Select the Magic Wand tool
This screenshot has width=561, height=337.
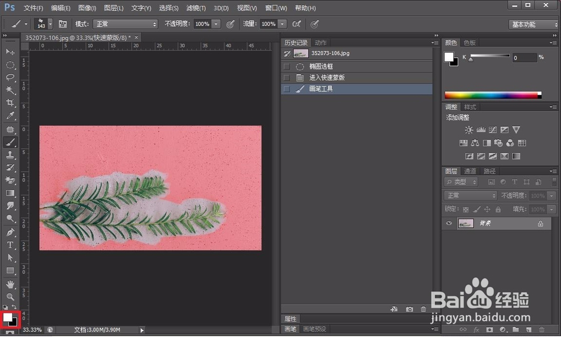(x=10, y=90)
